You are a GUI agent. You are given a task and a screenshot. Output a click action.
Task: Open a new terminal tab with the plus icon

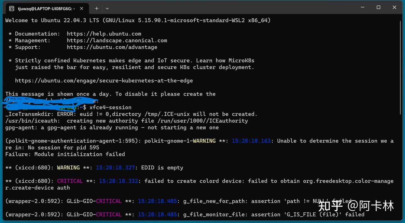point(96,8)
